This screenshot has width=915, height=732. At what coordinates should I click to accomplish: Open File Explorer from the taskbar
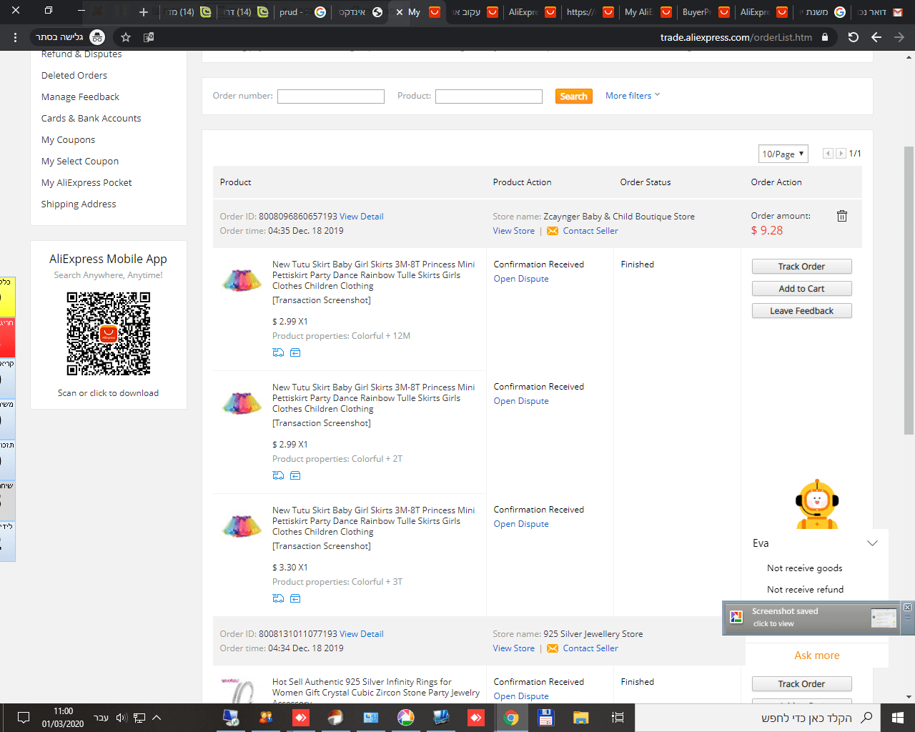click(580, 718)
